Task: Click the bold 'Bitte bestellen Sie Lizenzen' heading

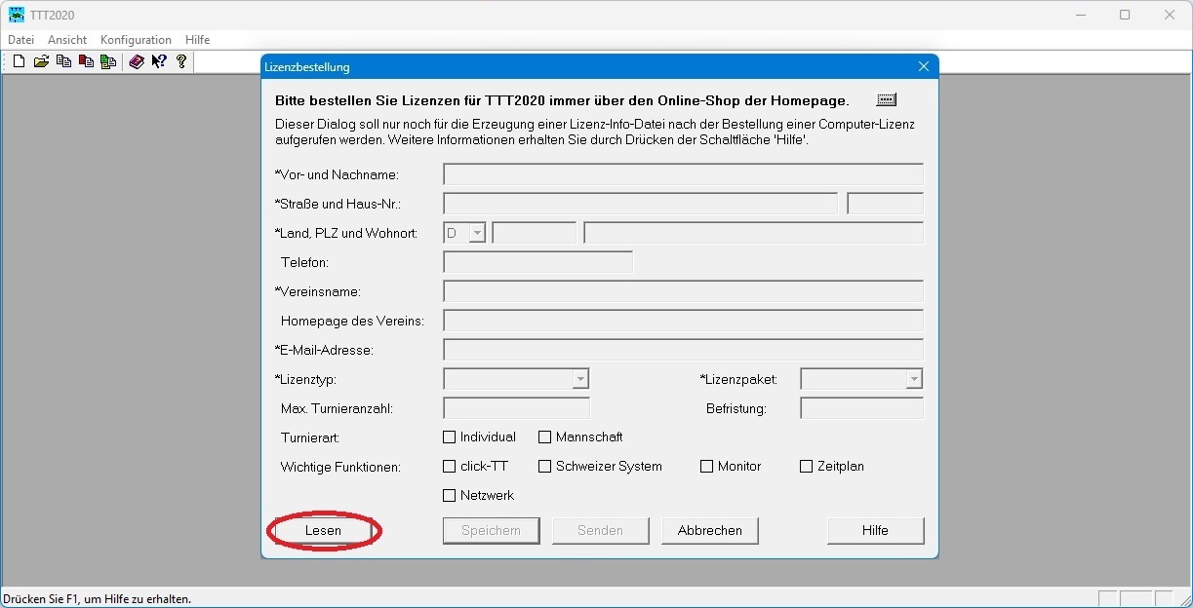Action: 562,100
